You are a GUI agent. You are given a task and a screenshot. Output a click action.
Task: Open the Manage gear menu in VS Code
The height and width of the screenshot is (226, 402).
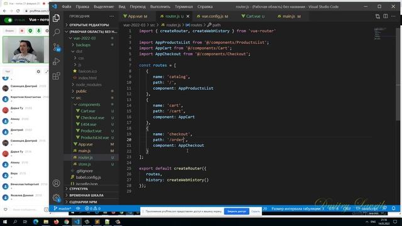click(x=56, y=198)
